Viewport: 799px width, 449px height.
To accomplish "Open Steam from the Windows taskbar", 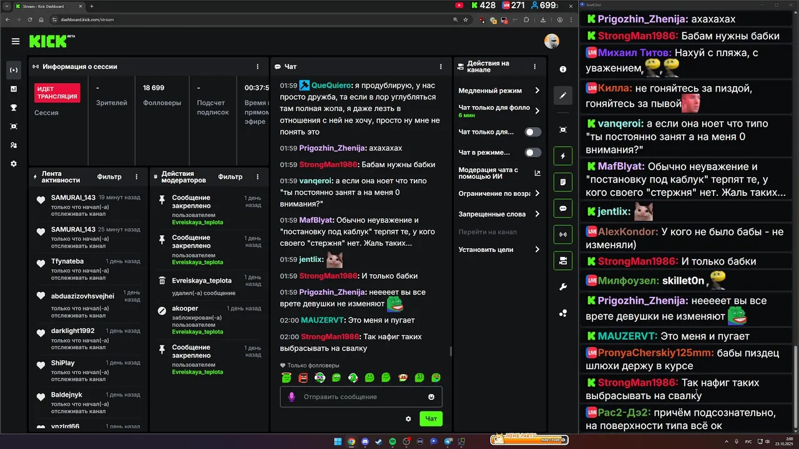I will (378, 442).
